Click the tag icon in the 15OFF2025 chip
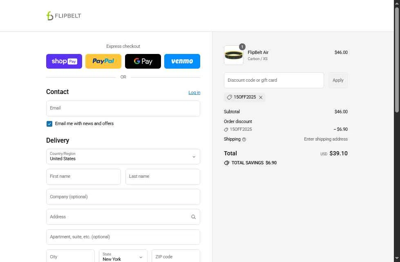400x262 pixels. click(229, 97)
